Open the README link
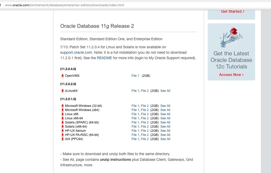Screen dimensions: 271x173 click(104, 58)
